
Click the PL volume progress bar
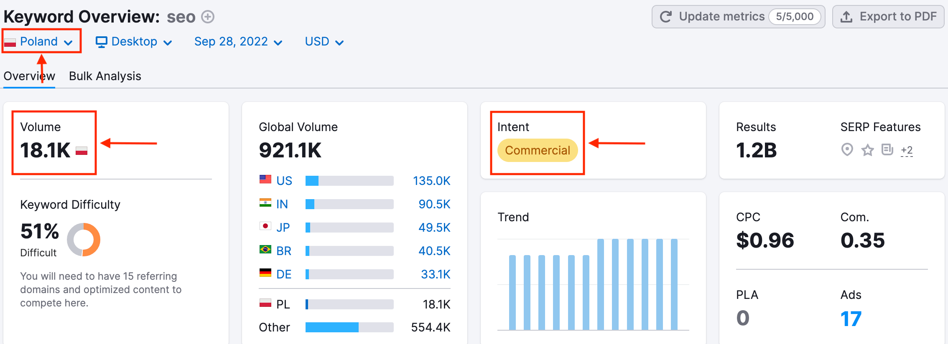349,304
